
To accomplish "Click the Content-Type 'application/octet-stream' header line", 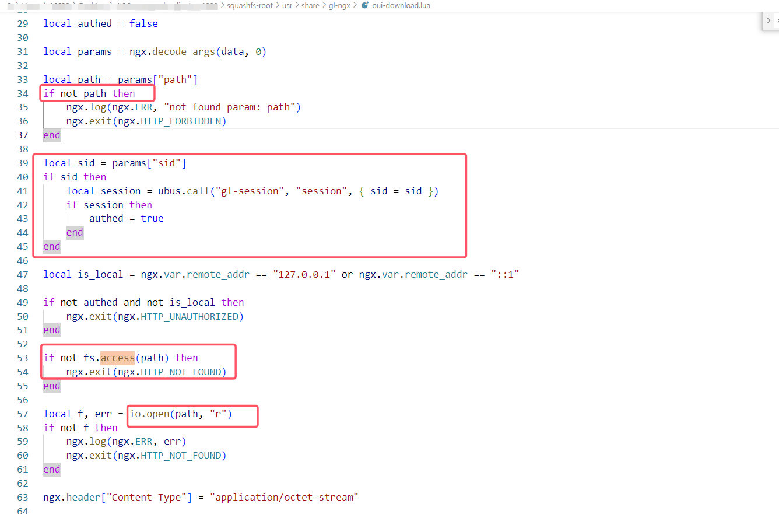I will coord(201,497).
